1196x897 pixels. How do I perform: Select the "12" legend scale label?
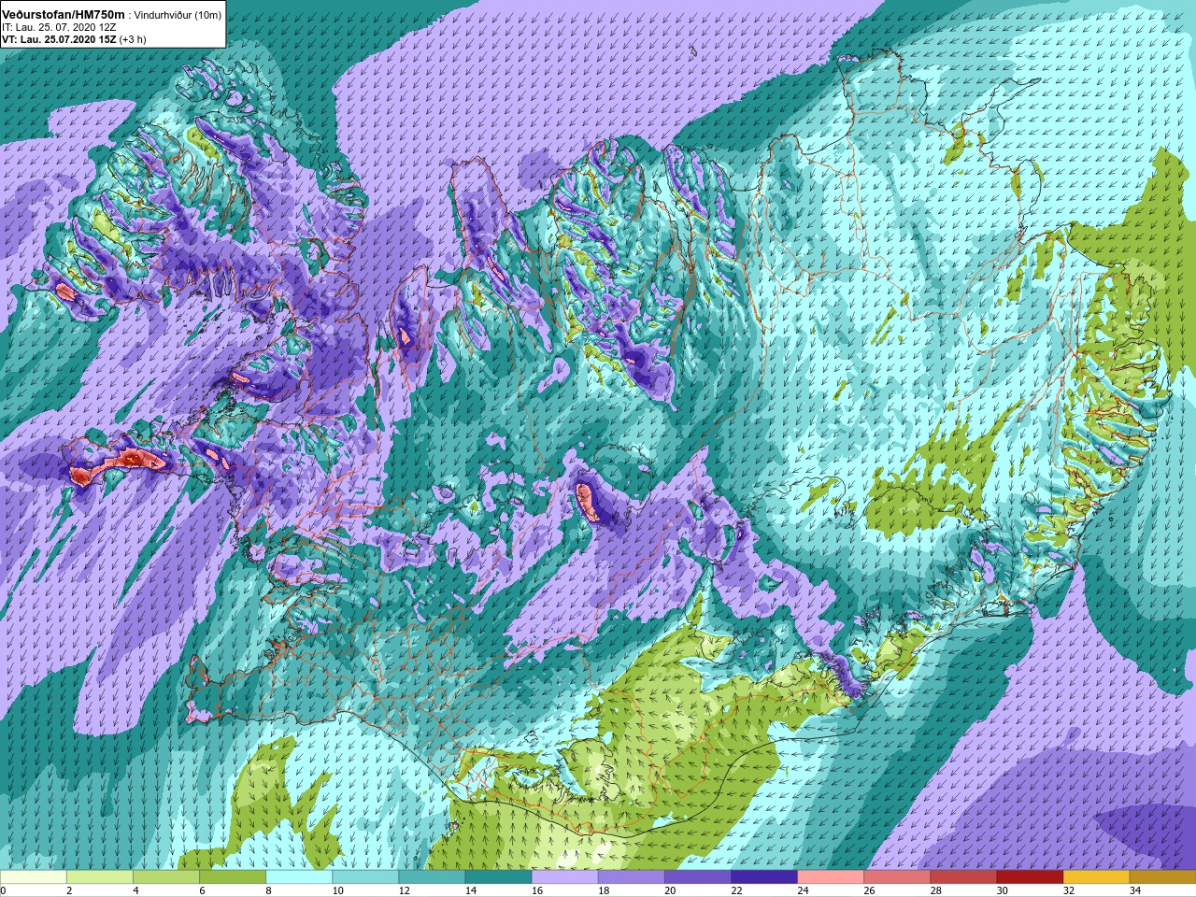pyautogui.click(x=404, y=890)
